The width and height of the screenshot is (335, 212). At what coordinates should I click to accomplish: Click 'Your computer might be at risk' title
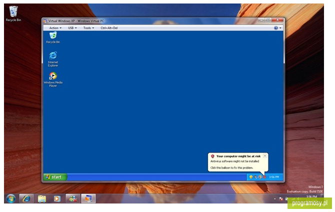coord(238,156)
